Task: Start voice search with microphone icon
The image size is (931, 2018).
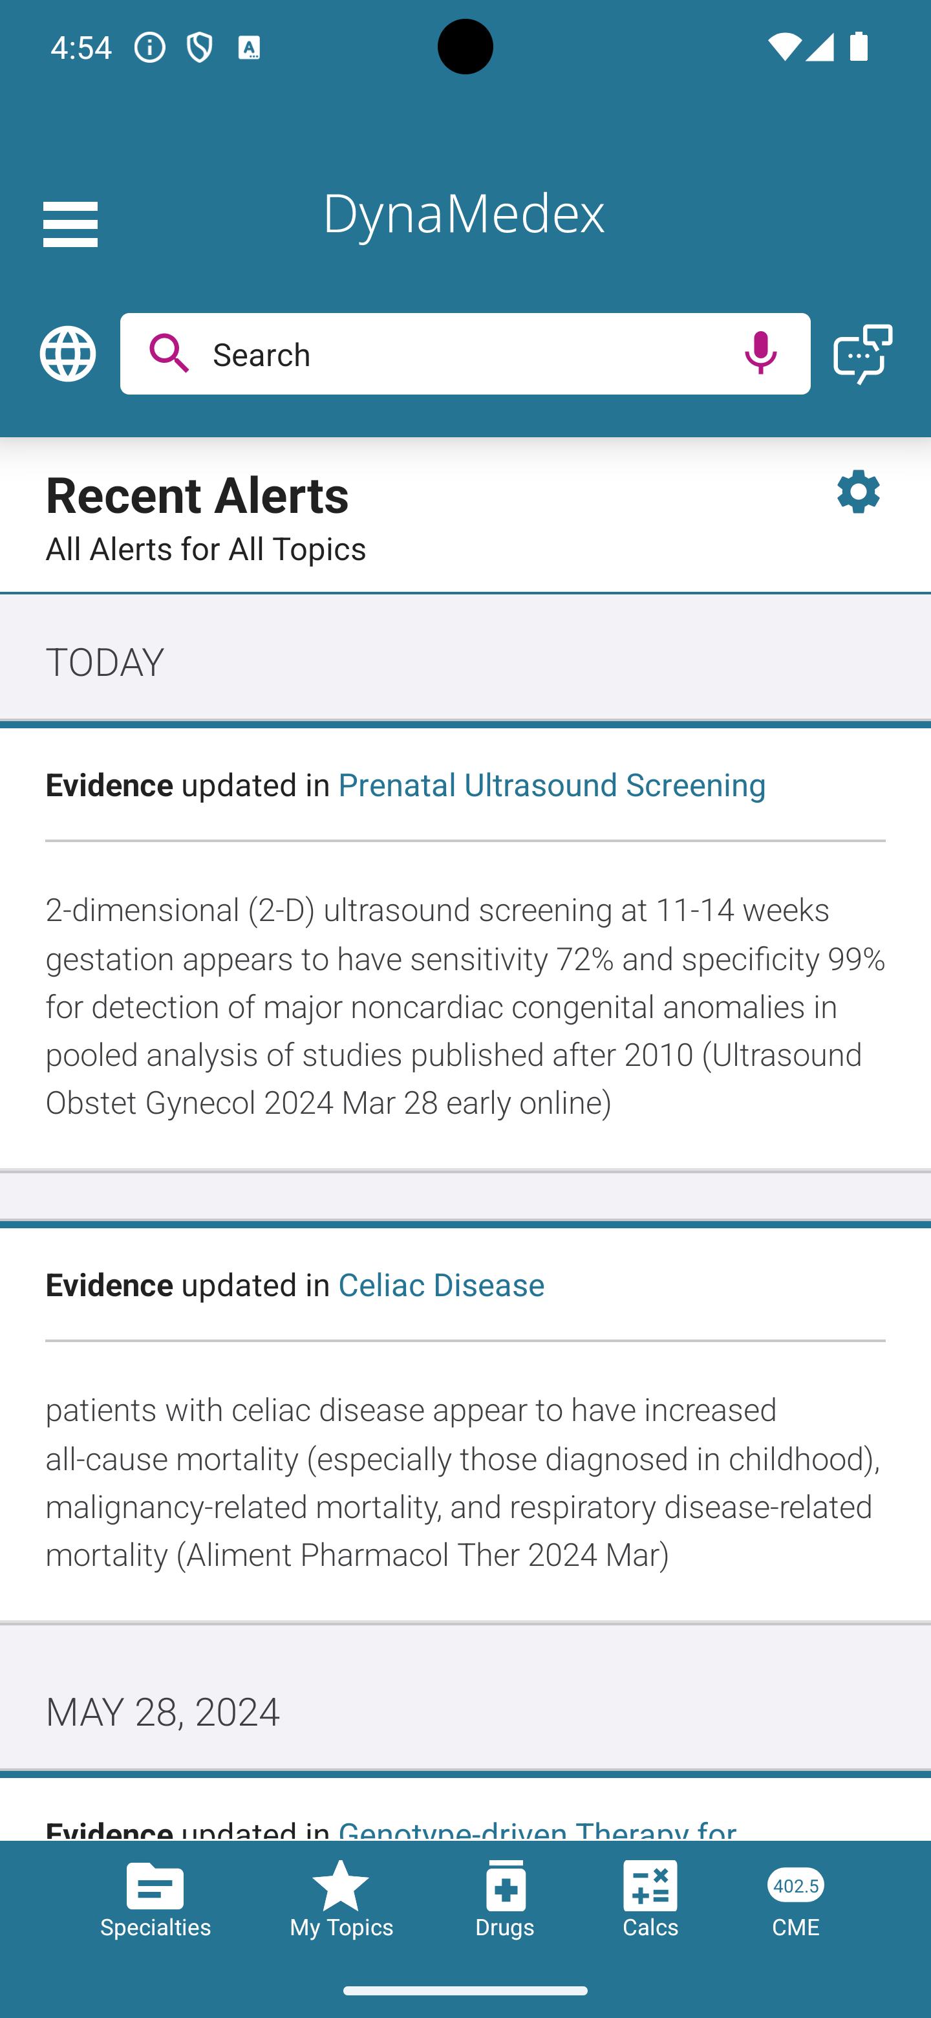Action: (760, 353)
